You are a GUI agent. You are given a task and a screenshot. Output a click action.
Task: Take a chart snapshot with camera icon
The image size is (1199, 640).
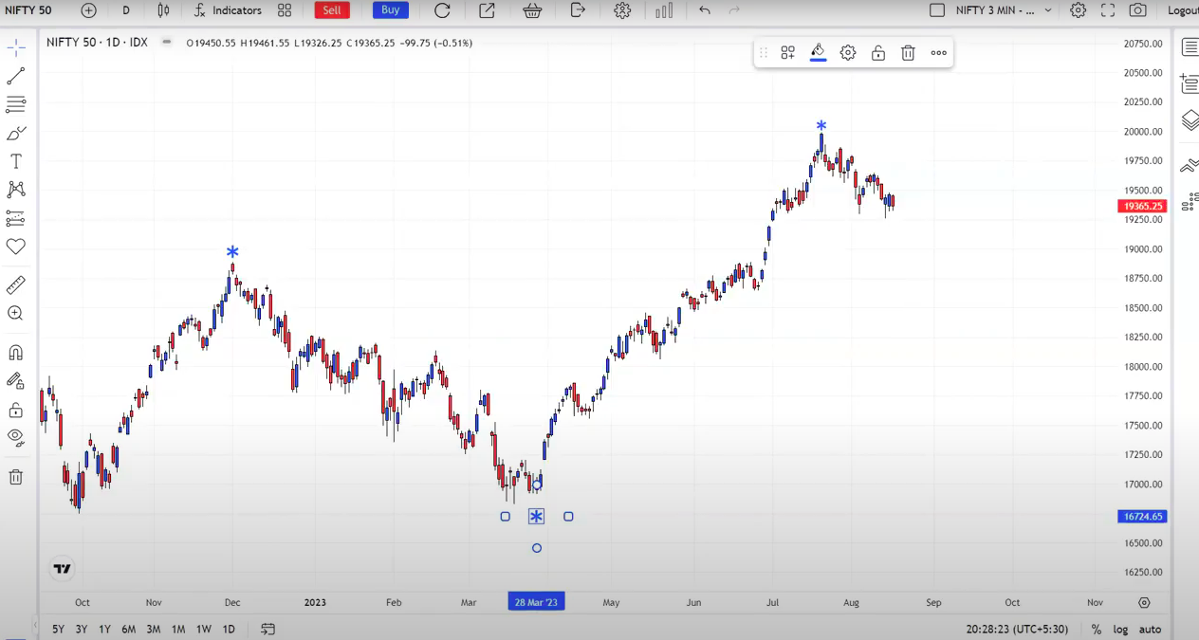click(1137, 10)
